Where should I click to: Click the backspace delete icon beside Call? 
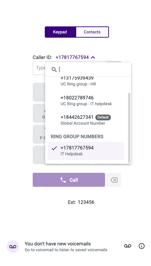114,180
